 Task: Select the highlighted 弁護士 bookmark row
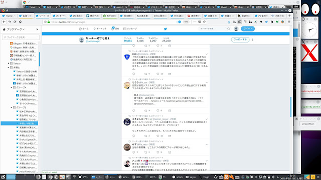tap(20, 123)
